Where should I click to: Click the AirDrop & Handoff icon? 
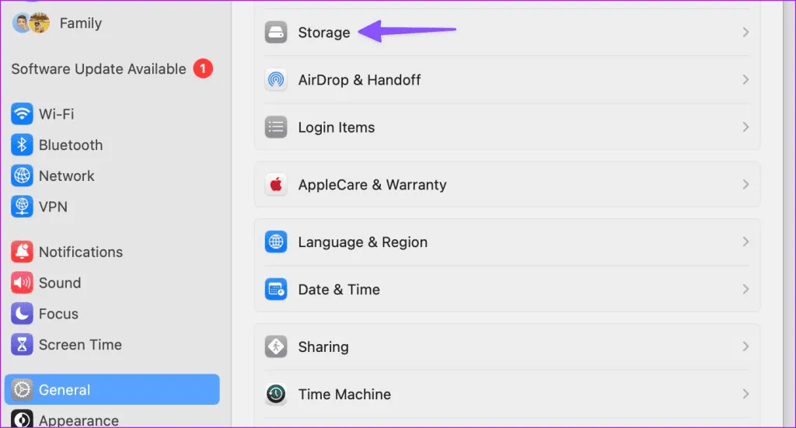click(x=276, y=80)
